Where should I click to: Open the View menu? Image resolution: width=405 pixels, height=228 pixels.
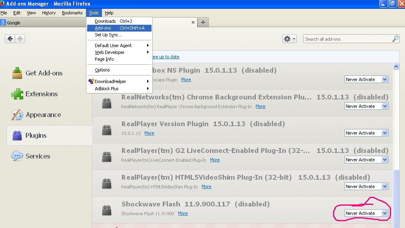click(31, 13)
